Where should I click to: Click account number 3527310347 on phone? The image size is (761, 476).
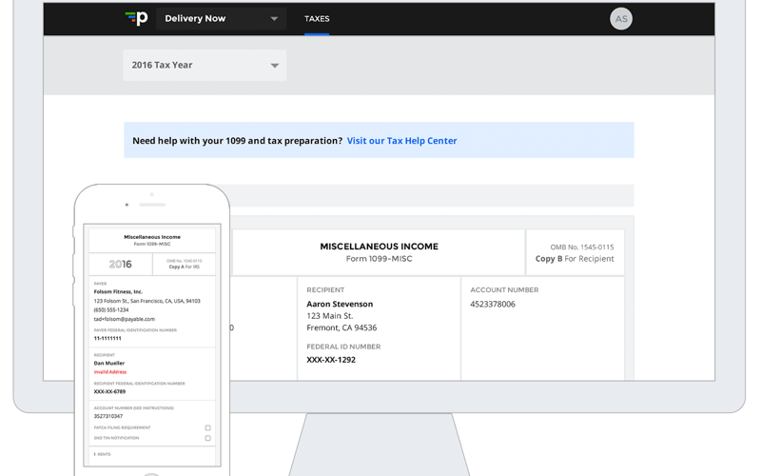coord(108,416)
